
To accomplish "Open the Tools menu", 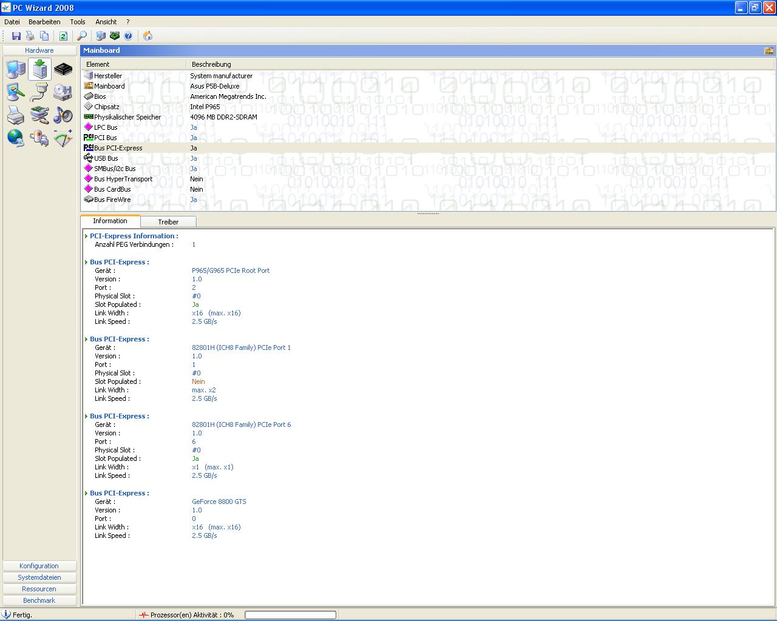I will [x=78, y=22].
